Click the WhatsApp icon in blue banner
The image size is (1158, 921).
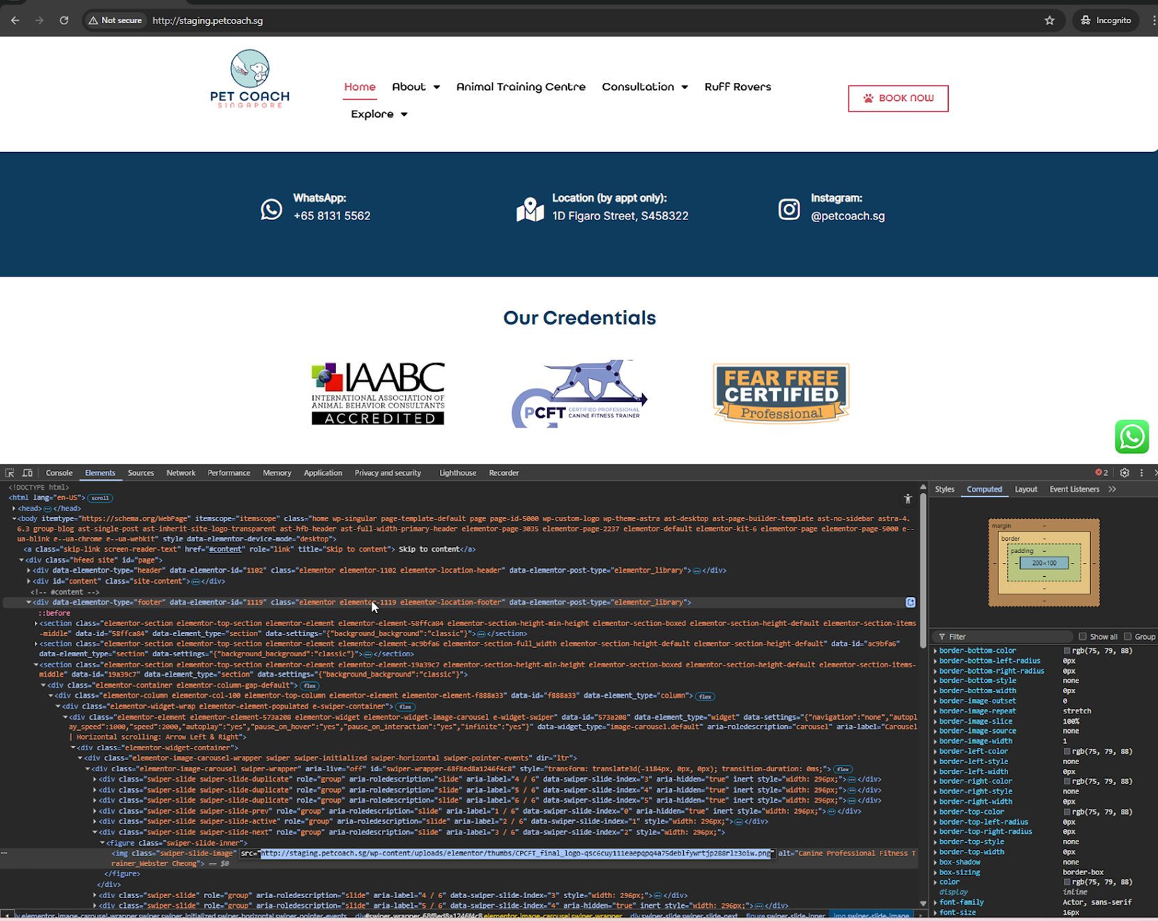271,209
